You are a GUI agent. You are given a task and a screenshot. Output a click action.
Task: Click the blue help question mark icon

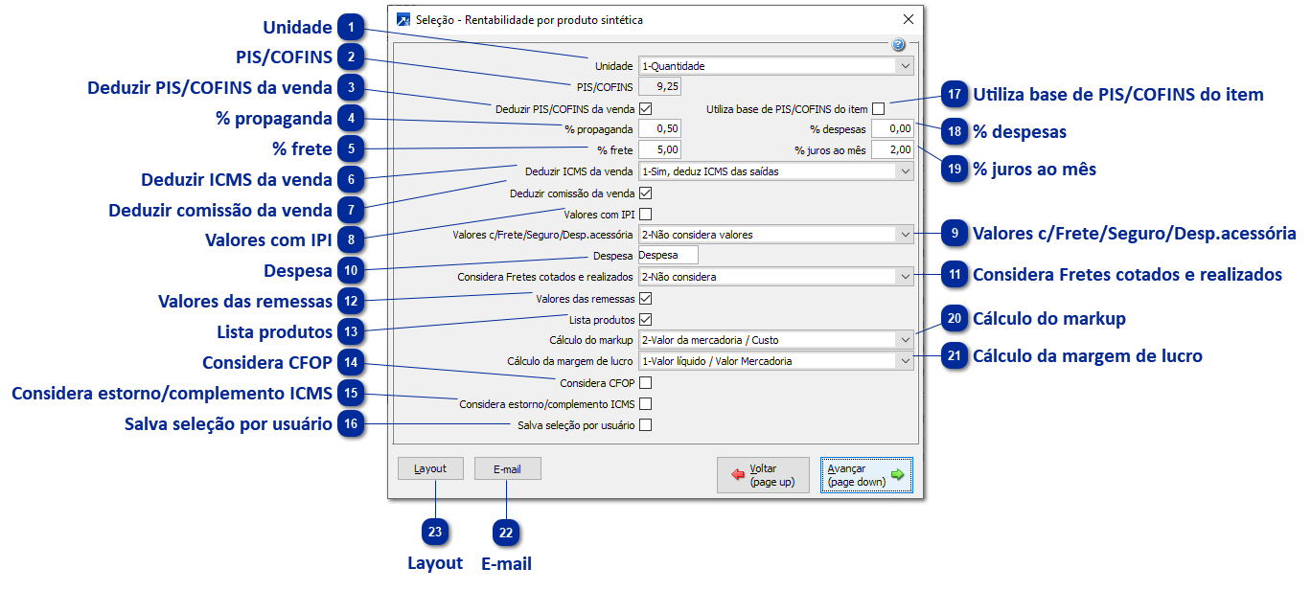898,45
